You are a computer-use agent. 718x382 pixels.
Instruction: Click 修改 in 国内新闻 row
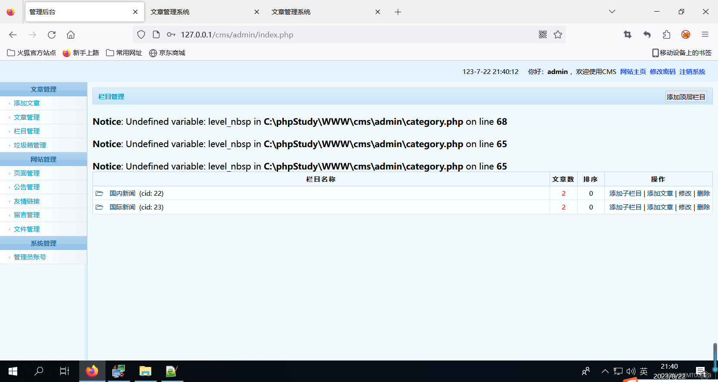pos(685,194)
